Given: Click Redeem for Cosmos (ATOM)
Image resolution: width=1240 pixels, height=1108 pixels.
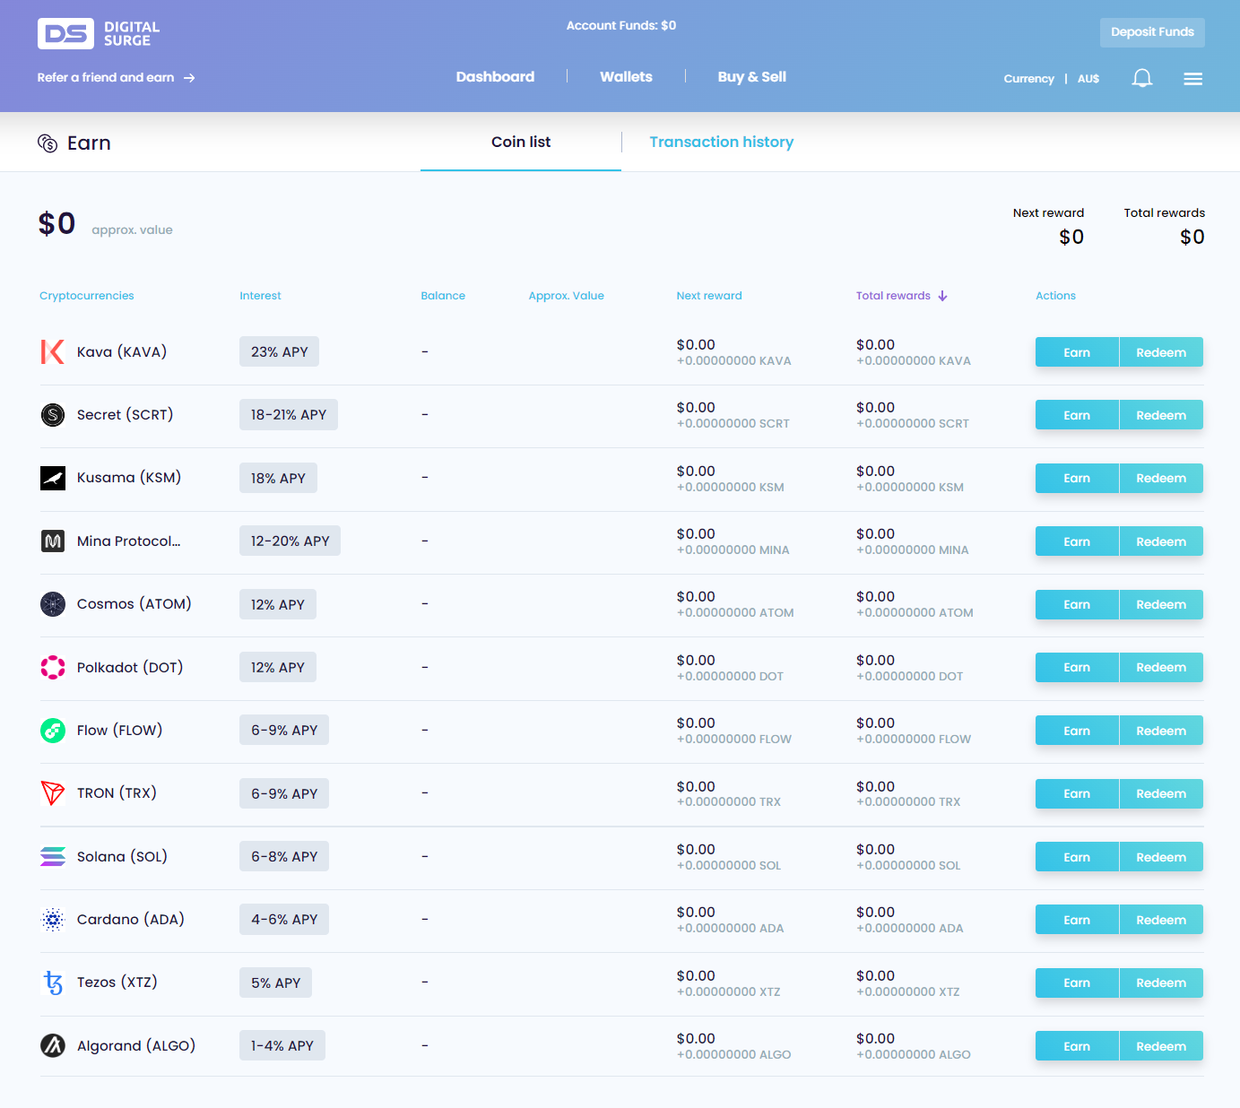Looking at the screenshot, I should [1161, 604].
